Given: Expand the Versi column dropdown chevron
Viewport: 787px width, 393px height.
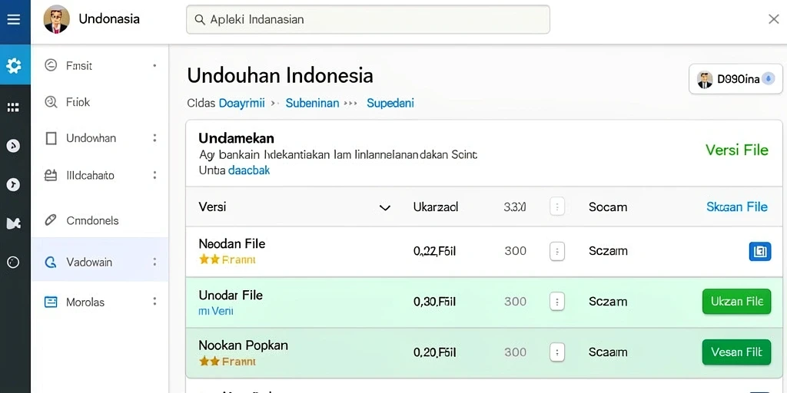Looking at the screenshot, I should [x=385, y=207].
